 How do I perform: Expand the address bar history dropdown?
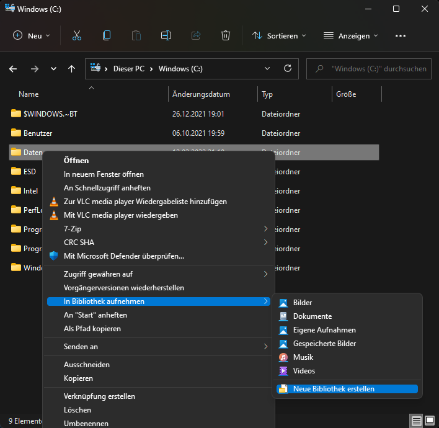pyautogui.click(x=267, y=68)
